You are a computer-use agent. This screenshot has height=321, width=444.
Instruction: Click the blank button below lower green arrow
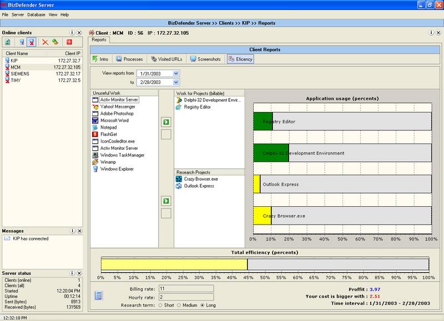click(x=166, y=213)
